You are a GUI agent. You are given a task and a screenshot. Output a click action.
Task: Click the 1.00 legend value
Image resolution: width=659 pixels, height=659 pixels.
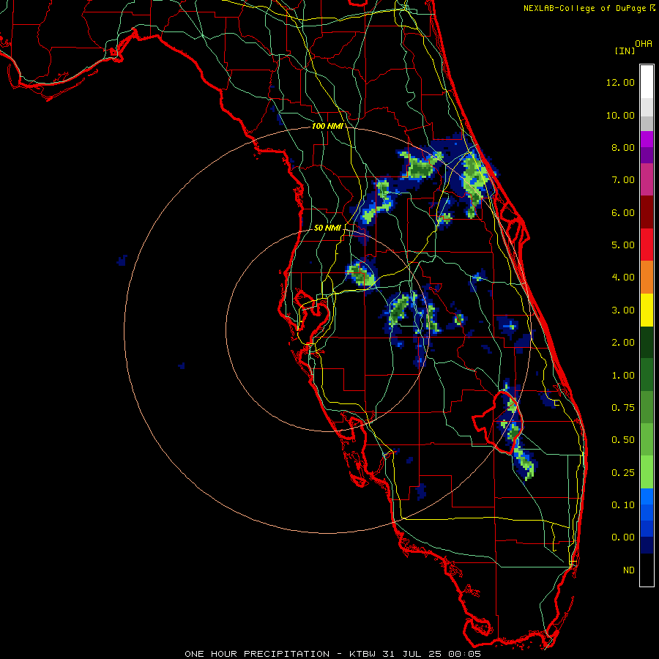pyautogui.click(x=623, y=376)
